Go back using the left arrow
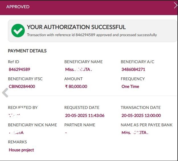The width and height of the screenshot is (178, 161). tap(5, 93)
